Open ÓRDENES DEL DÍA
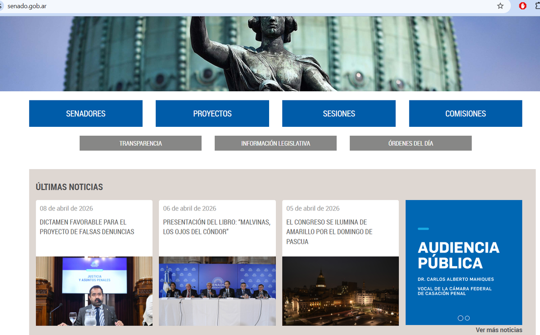 coord(410,143)
